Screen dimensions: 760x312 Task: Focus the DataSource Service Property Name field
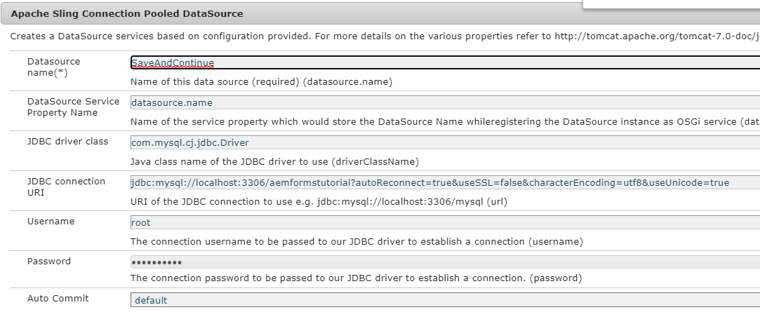pyautogui.click(x=444, y=102)
